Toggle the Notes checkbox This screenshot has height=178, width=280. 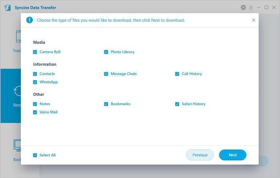(35, 104)
